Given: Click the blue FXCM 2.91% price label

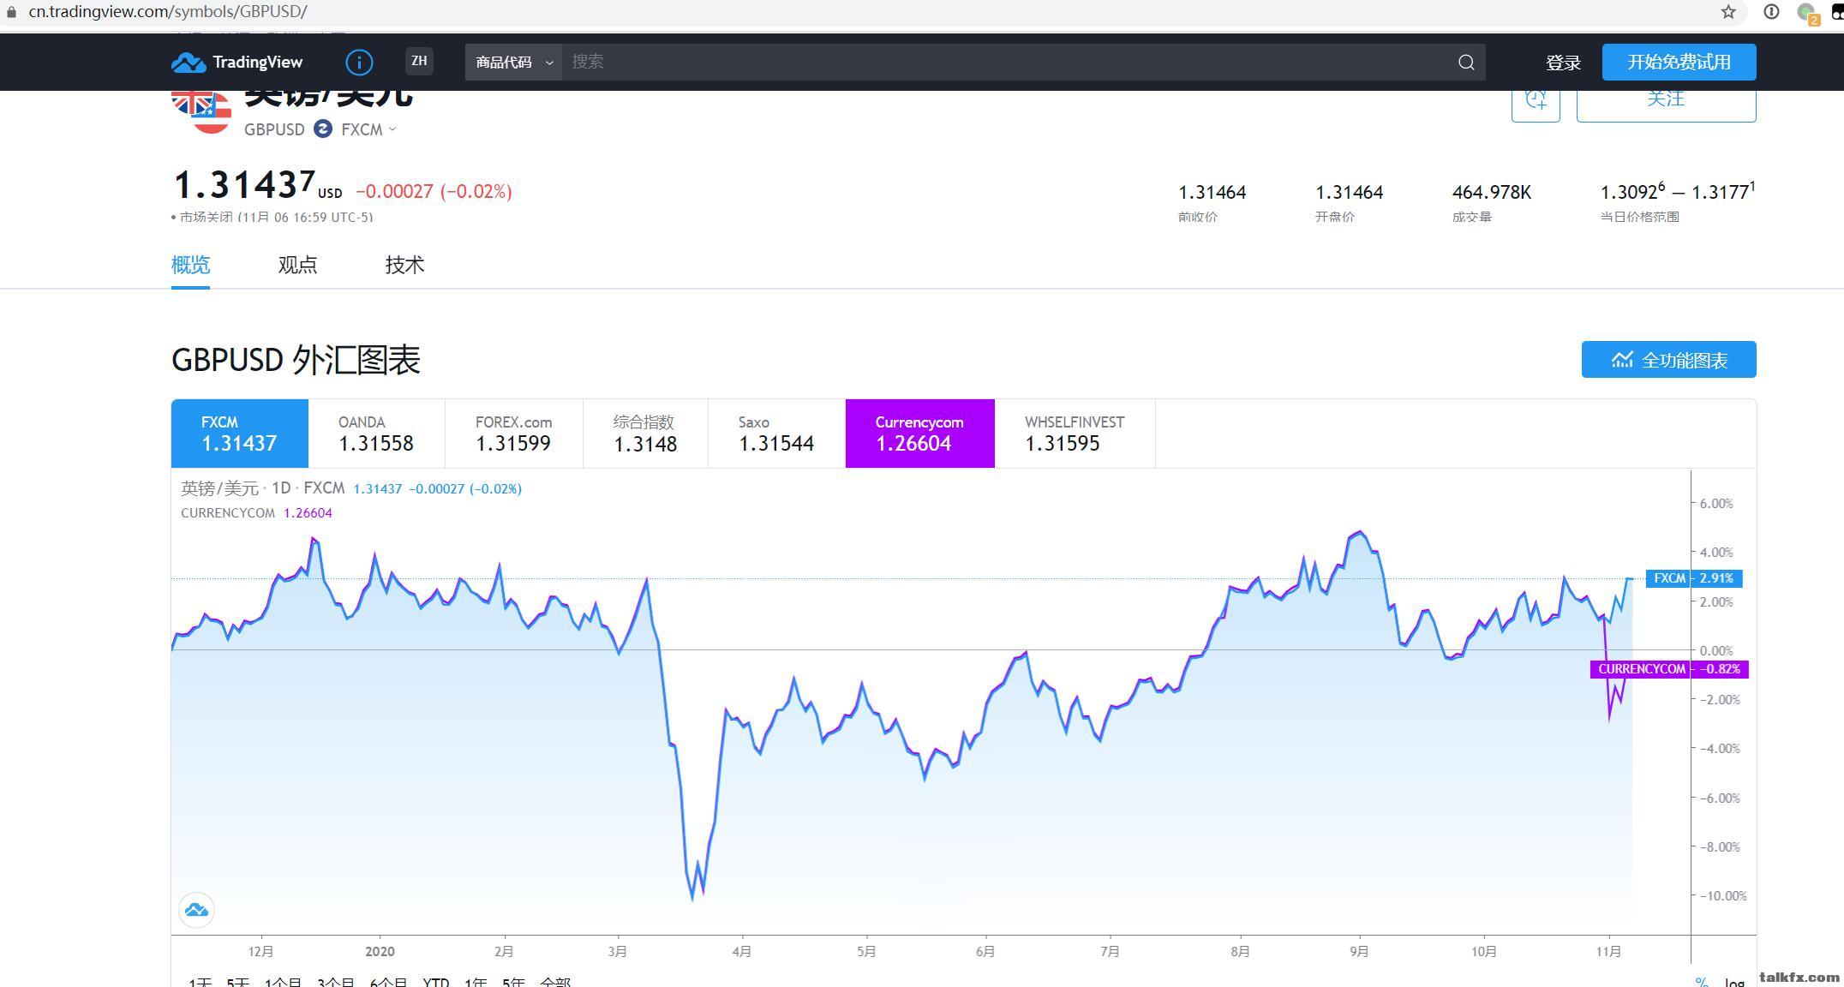Looking at the screenshot, I should point(1693,578).
